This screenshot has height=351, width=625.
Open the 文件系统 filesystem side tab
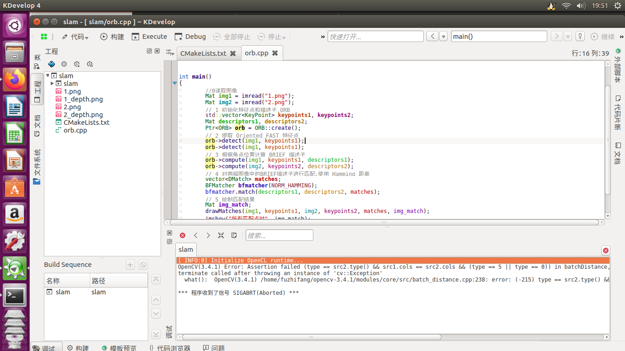click(x=37, y=166)
